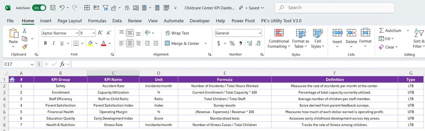Click the Delete cells button

coord(351,38)
